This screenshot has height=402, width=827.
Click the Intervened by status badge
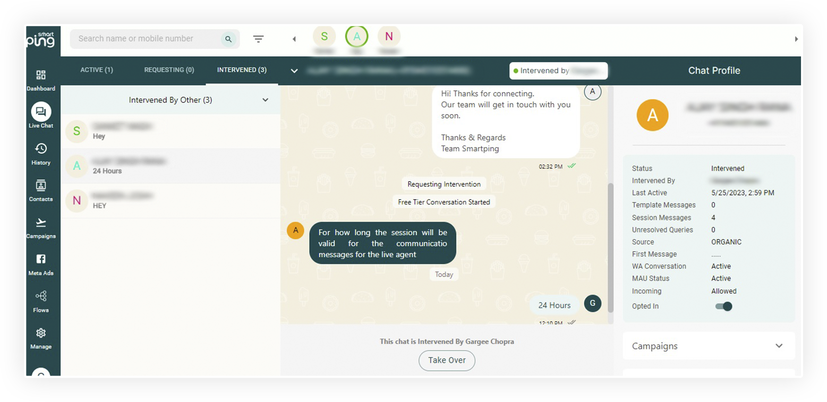tap(558, 71)
